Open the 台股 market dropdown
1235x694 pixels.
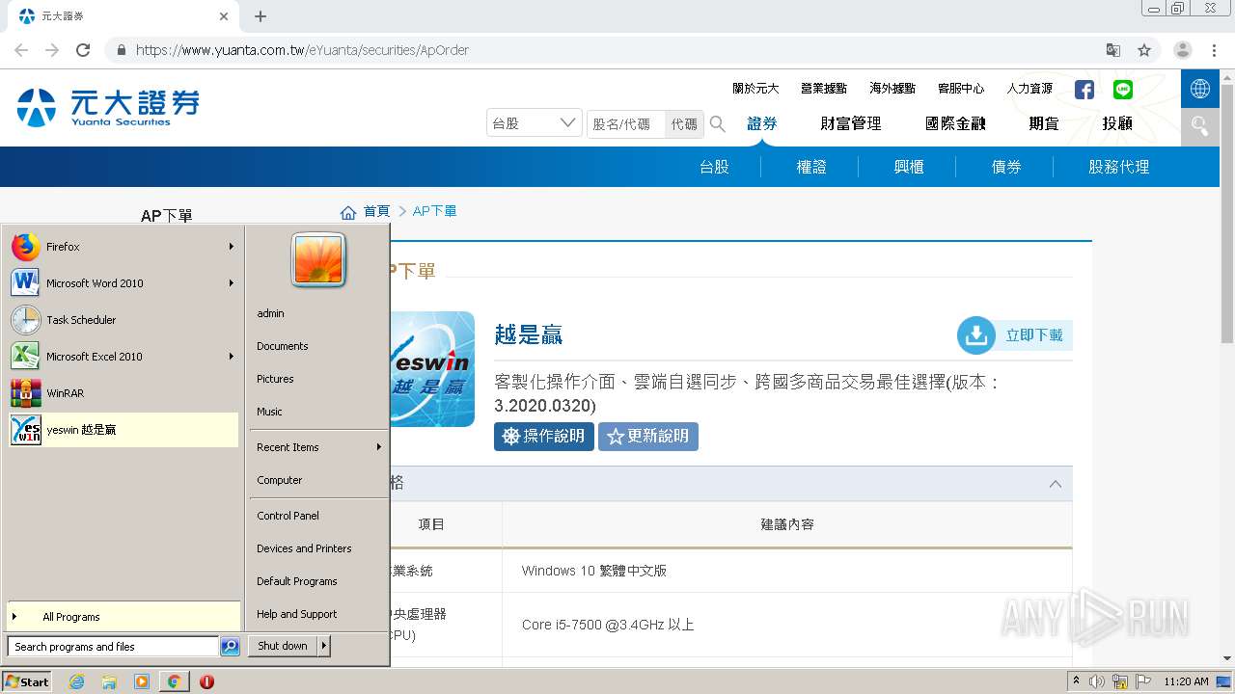(x=535, y=123)
